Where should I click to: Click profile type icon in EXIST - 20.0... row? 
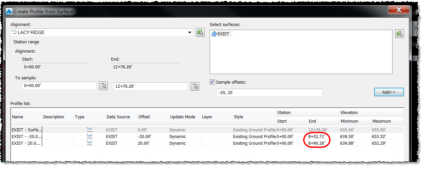tap(89, 143)
